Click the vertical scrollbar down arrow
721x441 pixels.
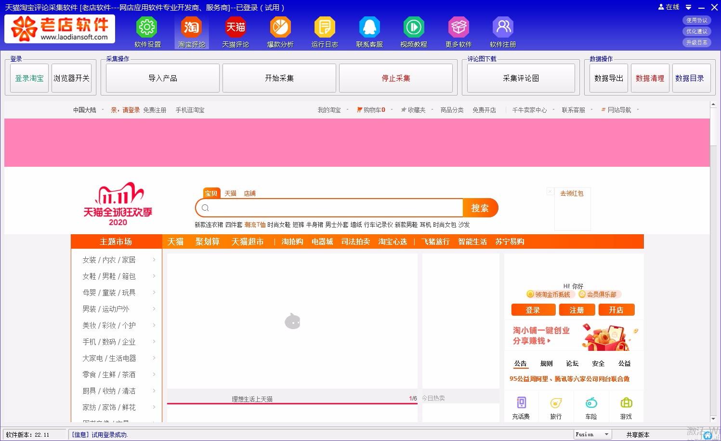click(x=713, y=419)
